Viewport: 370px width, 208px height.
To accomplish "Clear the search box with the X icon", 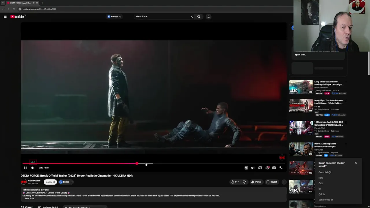I will coord(192,17).
